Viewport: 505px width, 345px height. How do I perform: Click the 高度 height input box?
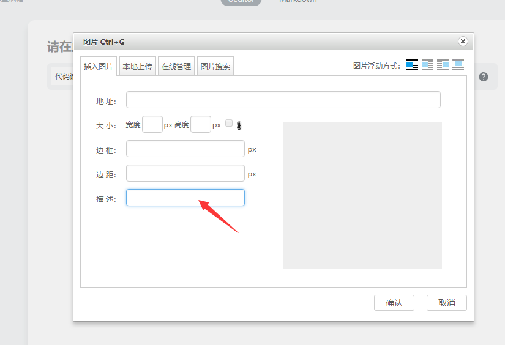click(200, 125)
